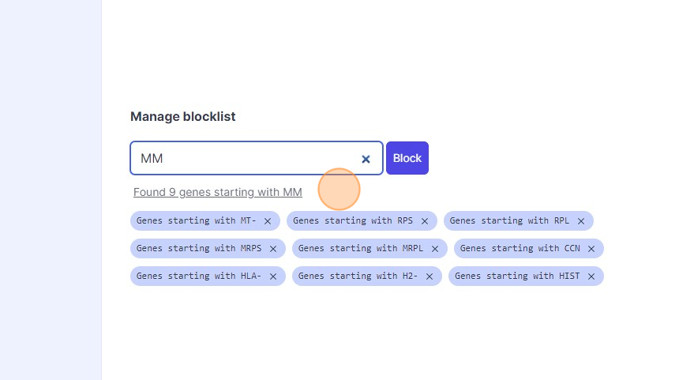Remove the CCN blocklist tag
This screenshot has width=679, height=380.
[591, 249]
